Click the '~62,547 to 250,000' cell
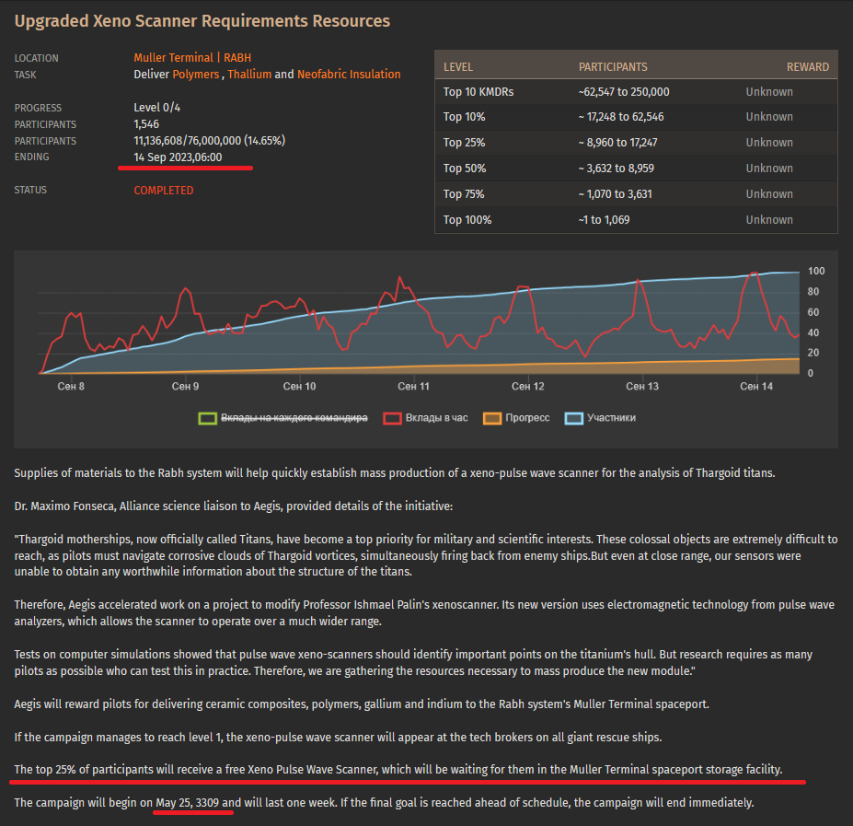Image resolution: width=853 pixels, height=826 pixels. point(624,91)
